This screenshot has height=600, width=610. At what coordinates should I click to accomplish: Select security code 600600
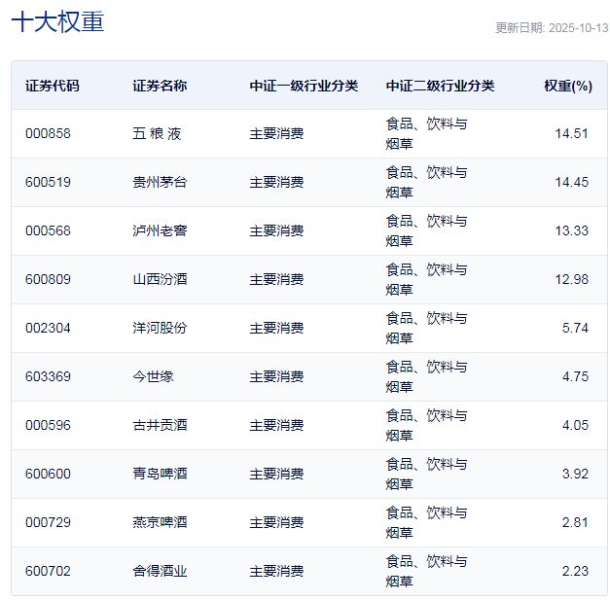48,474
